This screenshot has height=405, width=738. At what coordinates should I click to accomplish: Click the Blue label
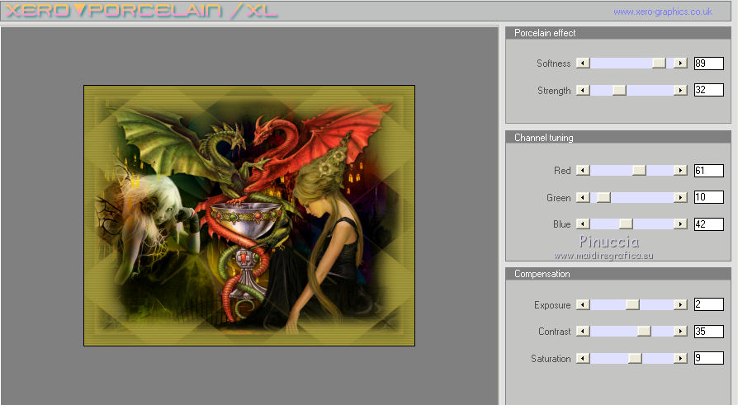point(561,224)
